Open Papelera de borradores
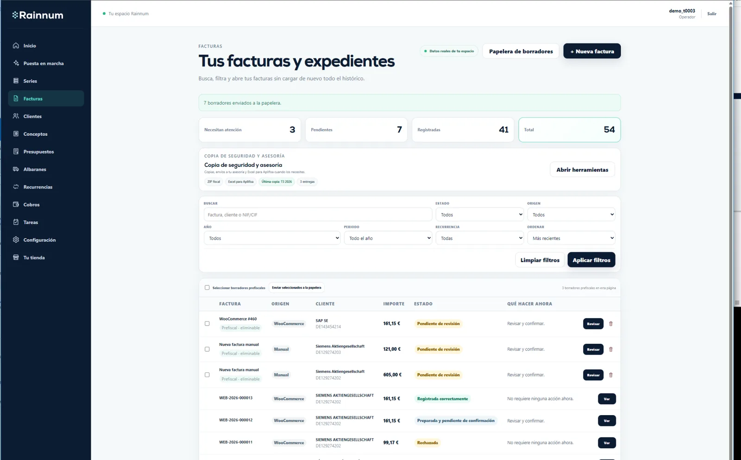This screenshot has width=741, height=460. 521,51
